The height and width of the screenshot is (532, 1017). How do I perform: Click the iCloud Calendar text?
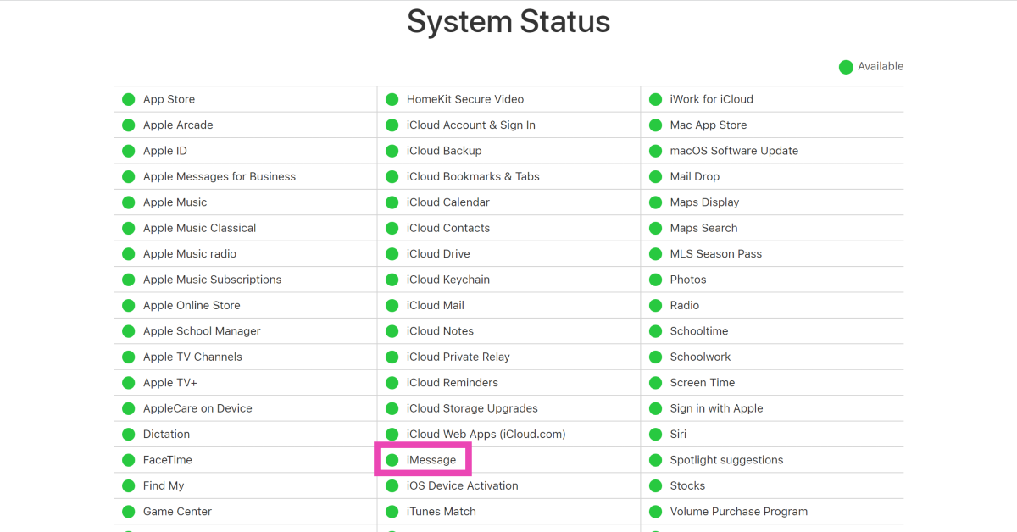448,202
